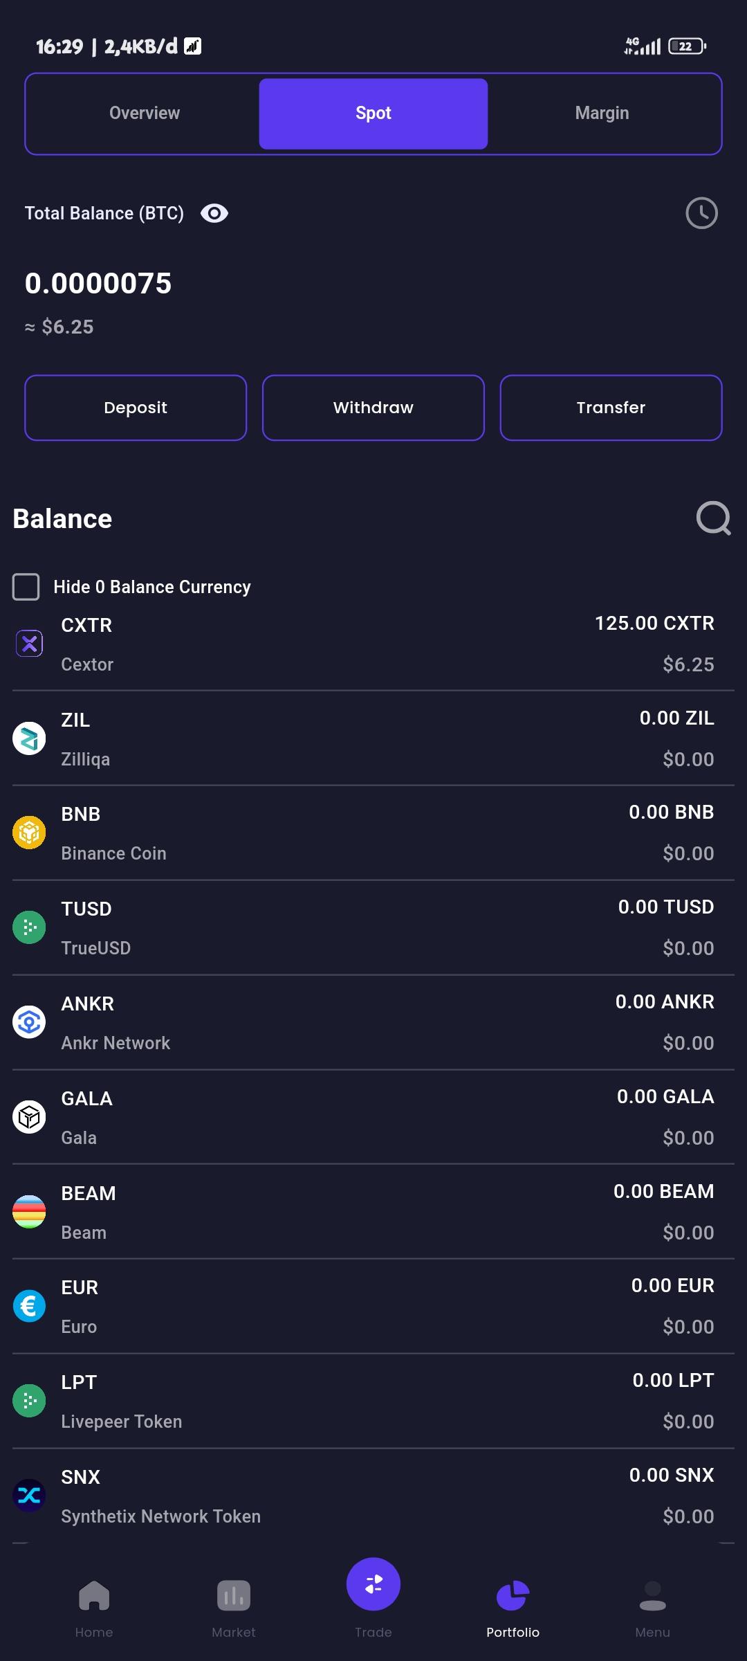The width and height of the screenshot is (747, 1661).
Task: Tap the Binance Coin BNB icon
Action: [29, 833]
